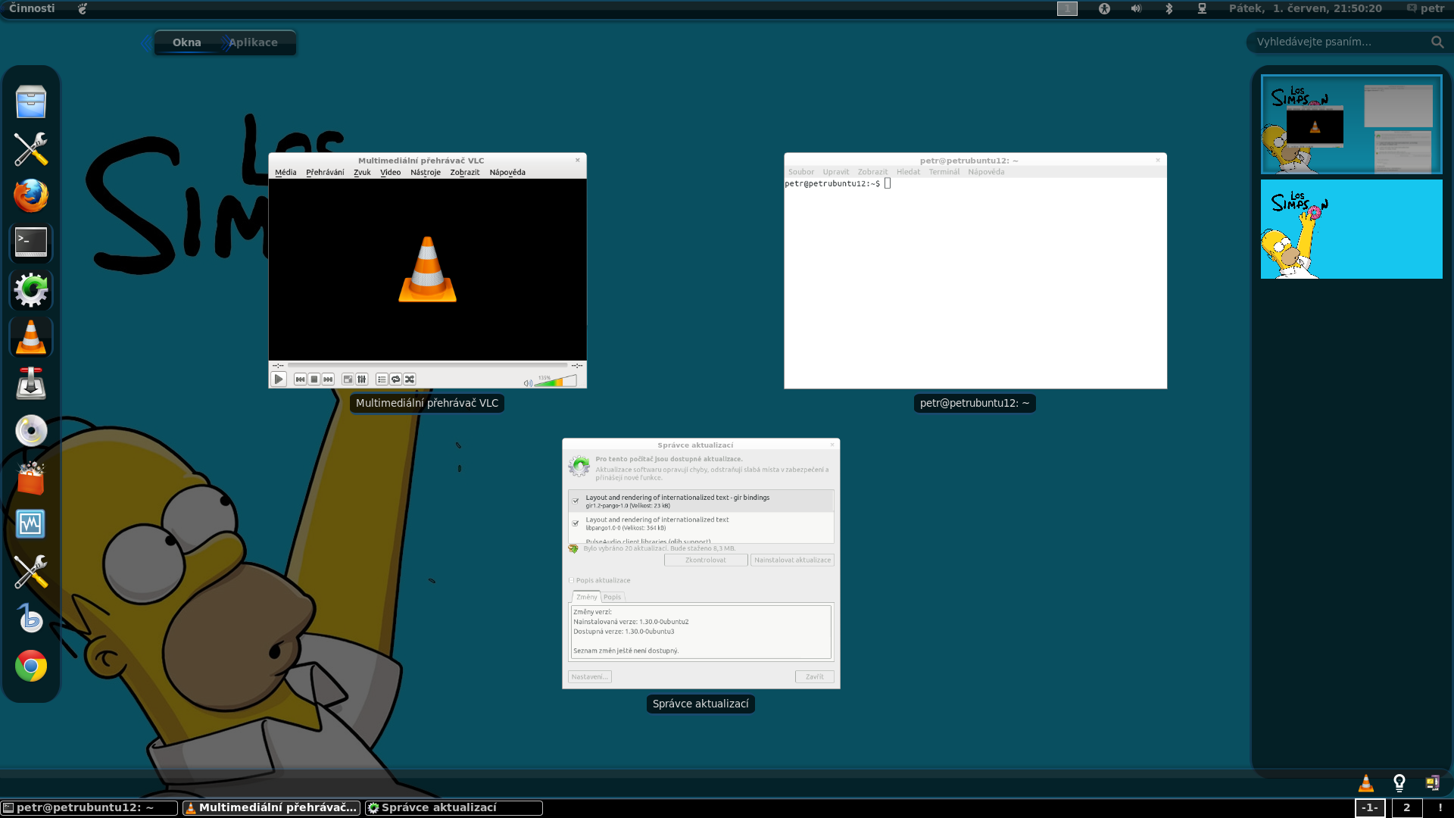The width and height of the screenshot is (1454, 818).
Task: Switch to workspace 2 in bottom panel
Action: [x=1406, y=807]
